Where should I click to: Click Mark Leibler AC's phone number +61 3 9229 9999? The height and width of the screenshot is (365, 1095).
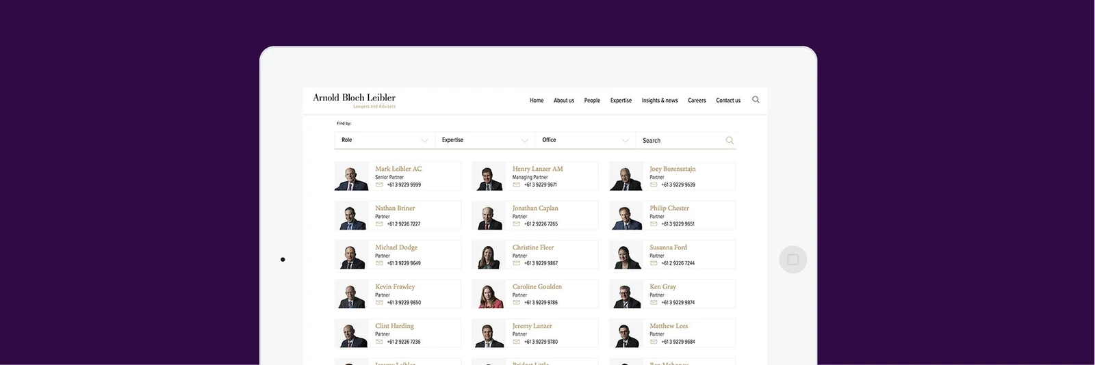[404, 185]
